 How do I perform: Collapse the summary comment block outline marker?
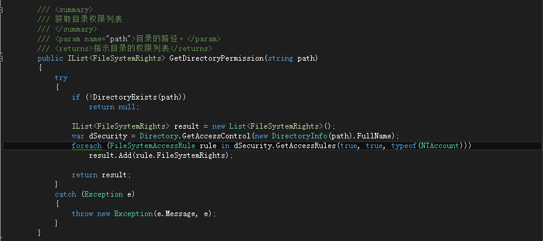tap(1, 10)
